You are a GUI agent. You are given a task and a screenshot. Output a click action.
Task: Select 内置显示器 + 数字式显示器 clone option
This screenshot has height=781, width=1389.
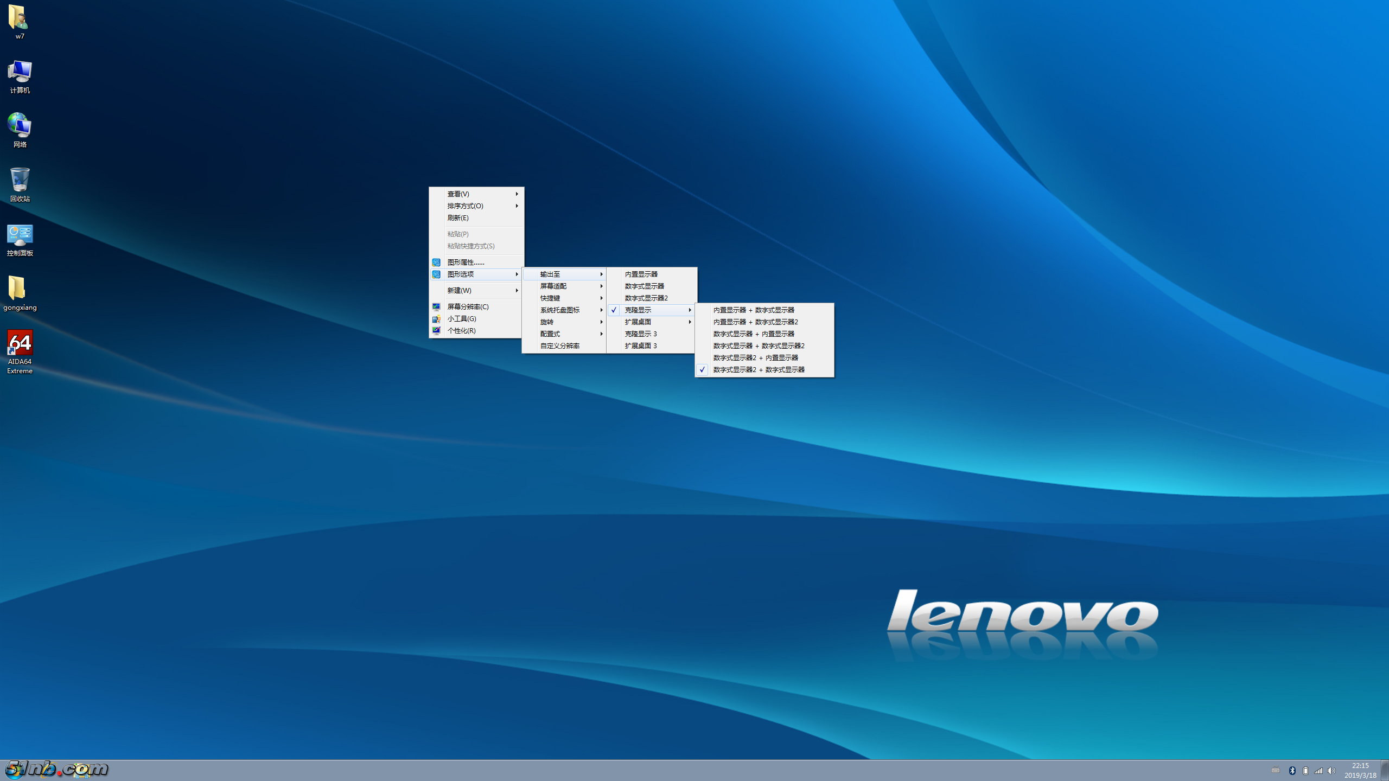coord(754,310)
